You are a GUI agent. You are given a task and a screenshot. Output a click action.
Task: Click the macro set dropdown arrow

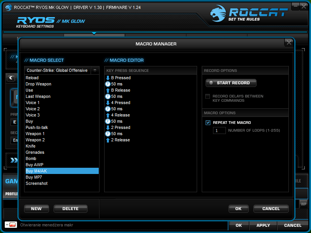point(95,70)
